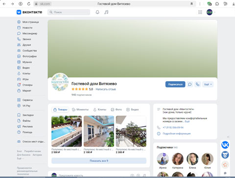The image size is (235, 178).
Task: Open the balcony product thumbnail for 2 300 ₽
Action: (131, 131)
